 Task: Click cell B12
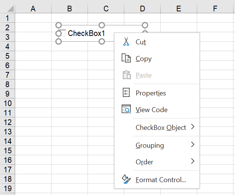pyautogui.click(x=69, y=122)
